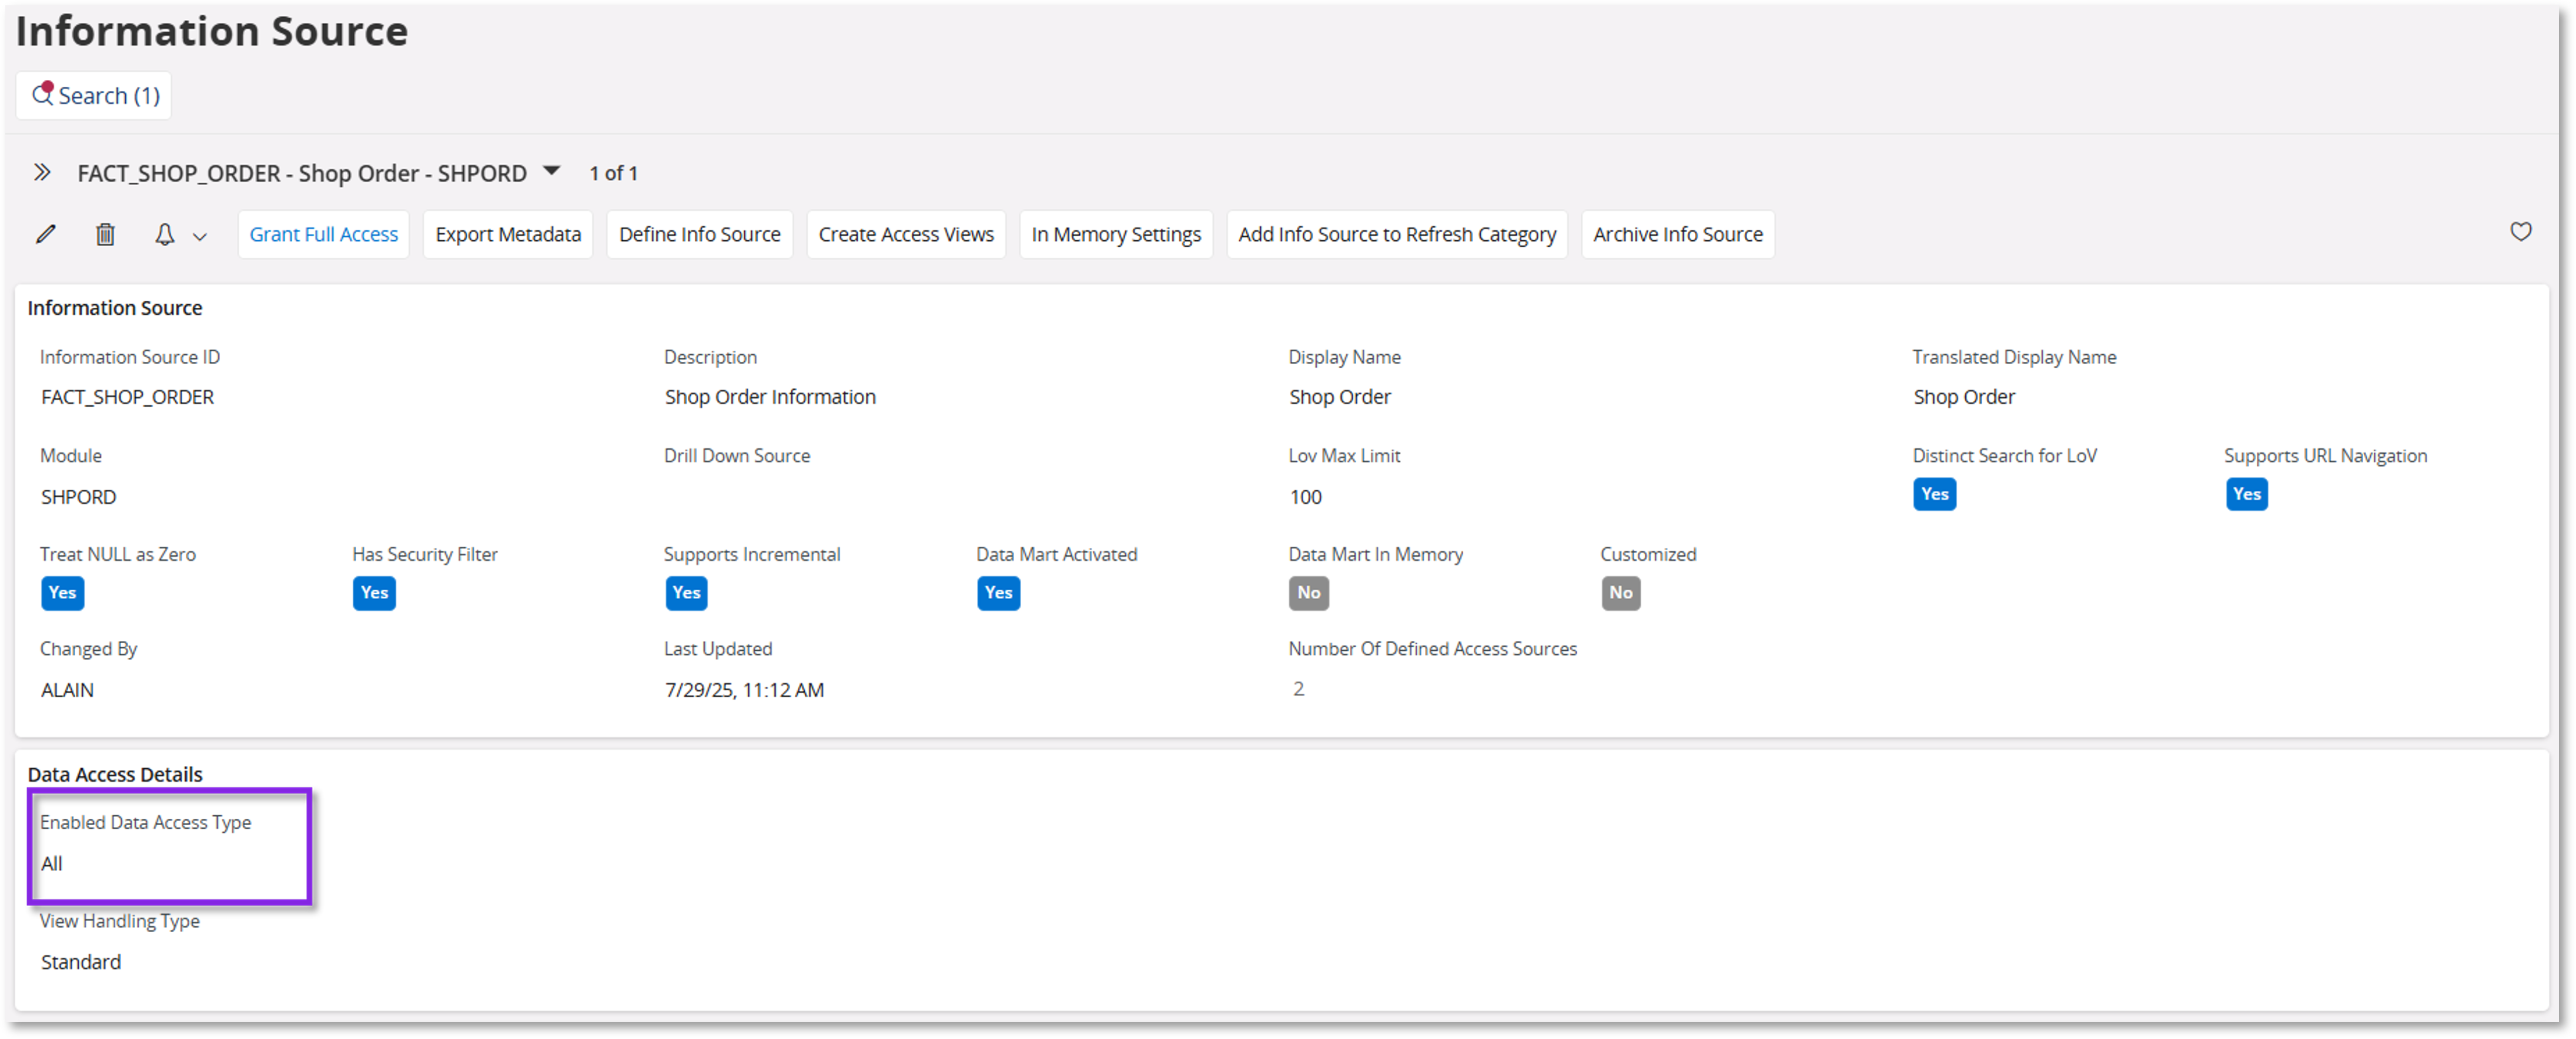Click the magnifier icon in Search
This screenshot has width=2576, height=1039.
(x=42, y=94)
